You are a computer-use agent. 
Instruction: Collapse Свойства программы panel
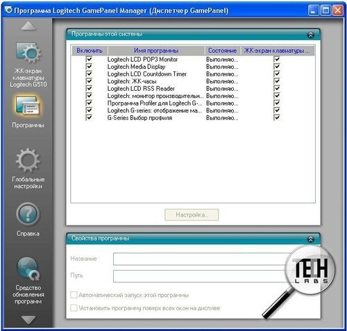[x=310, y=239]
